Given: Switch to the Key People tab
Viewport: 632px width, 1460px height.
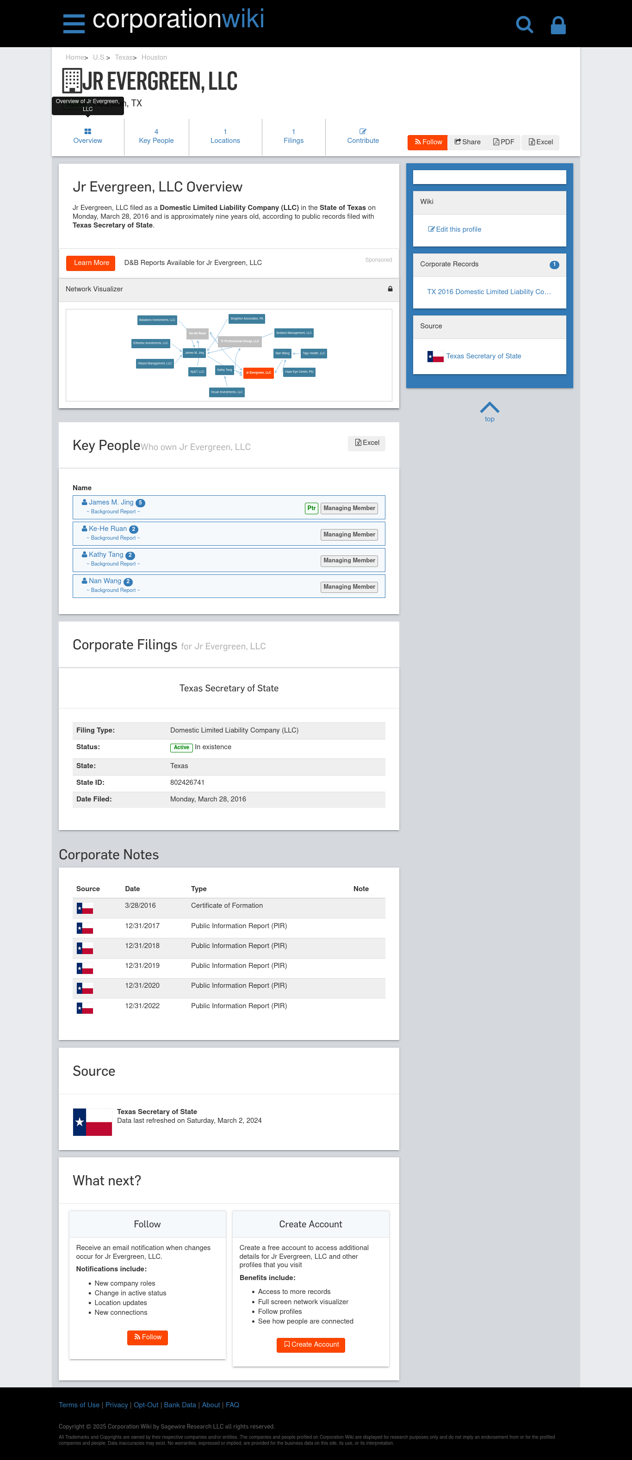Looking at the screenshot, I should 156,136.
